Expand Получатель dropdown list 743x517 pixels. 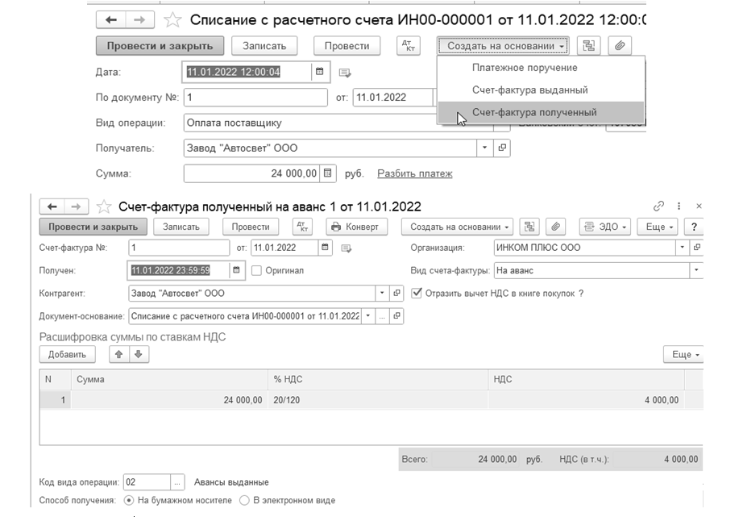click(484, 148)
